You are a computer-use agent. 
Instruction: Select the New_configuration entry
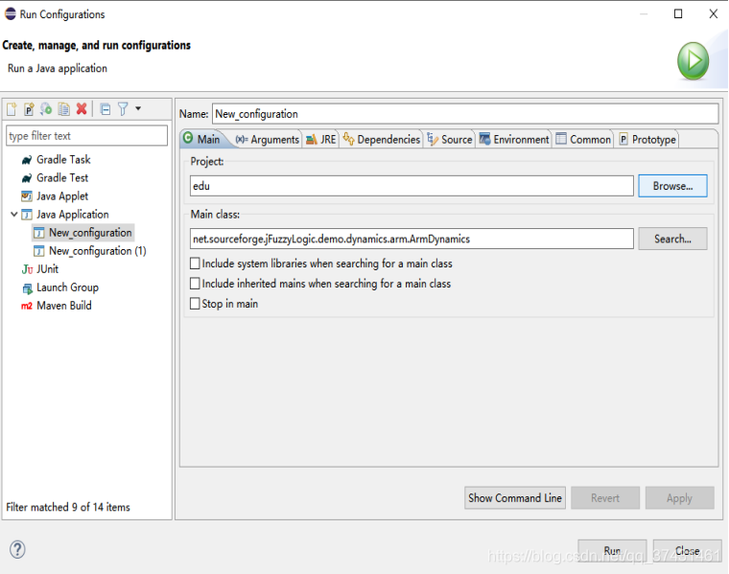[83, 233]
